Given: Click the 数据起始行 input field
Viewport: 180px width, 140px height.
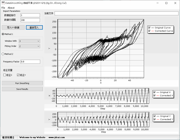Looking at the screenshot, I should (30, 15).
